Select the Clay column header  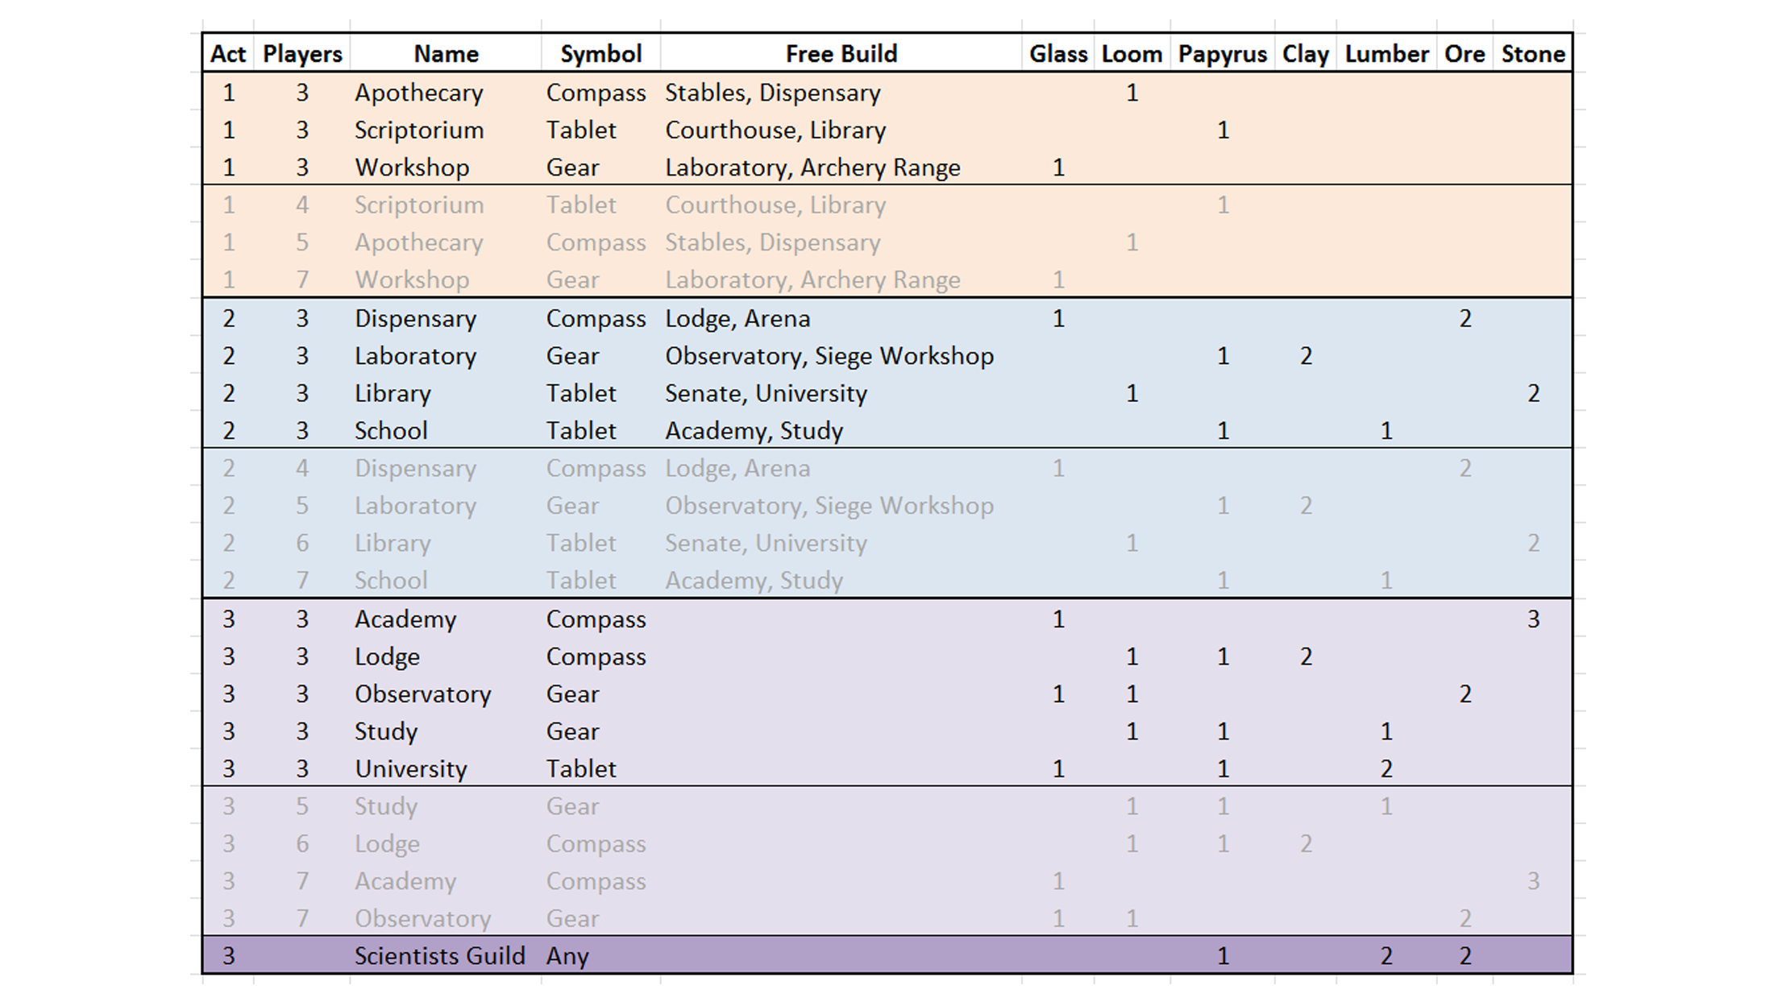click(1305, 54)
